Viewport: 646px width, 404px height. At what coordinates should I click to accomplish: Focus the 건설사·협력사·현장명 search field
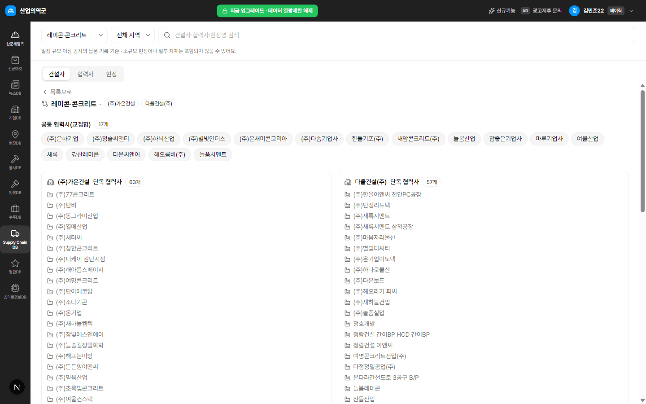point(397,35)
